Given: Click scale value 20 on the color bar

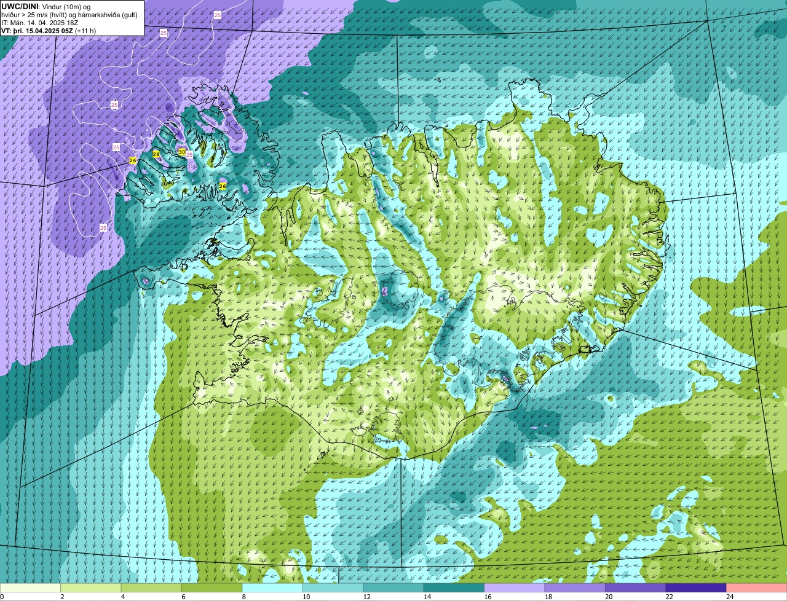Looking at the screenshot, I should (x=607, y=597).
